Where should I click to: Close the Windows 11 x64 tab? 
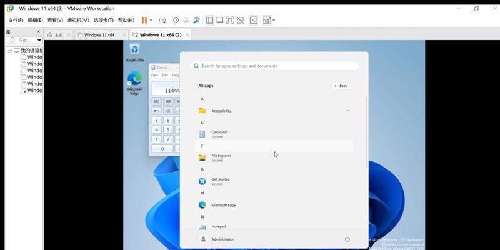click(x=123, y=35)
